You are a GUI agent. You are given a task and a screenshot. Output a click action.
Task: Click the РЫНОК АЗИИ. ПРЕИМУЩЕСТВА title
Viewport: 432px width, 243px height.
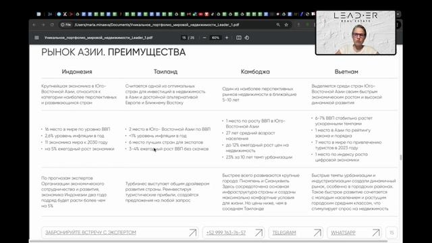pyautogui.click(x=113, y=52)
